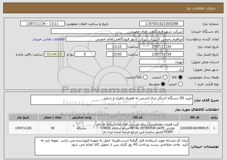The height and width of the screenshot is (160, 227).
Task: Click the توضیحات خریدار label
Action: [205, 146]
